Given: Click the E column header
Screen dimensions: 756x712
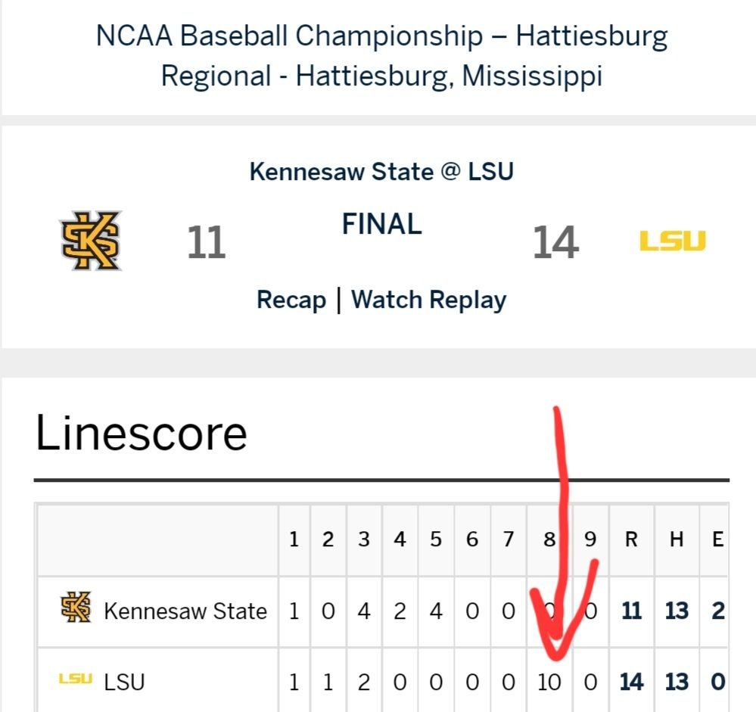Looking at the screenshot, I should point(718,539).
